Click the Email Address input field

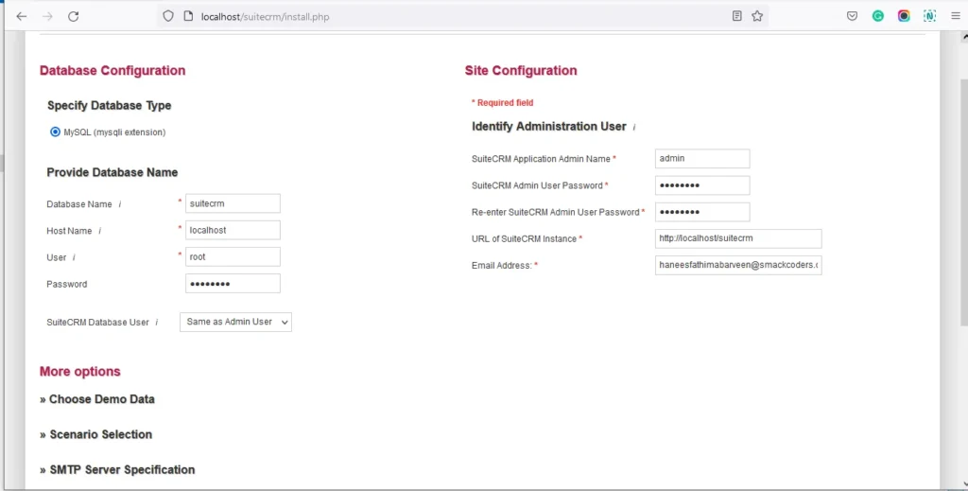pyautogui.click(x=737, y=265)
